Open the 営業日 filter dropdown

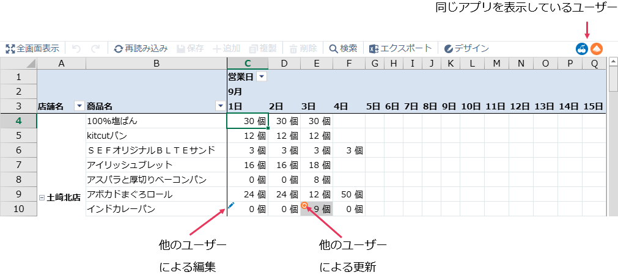(262, 77)
